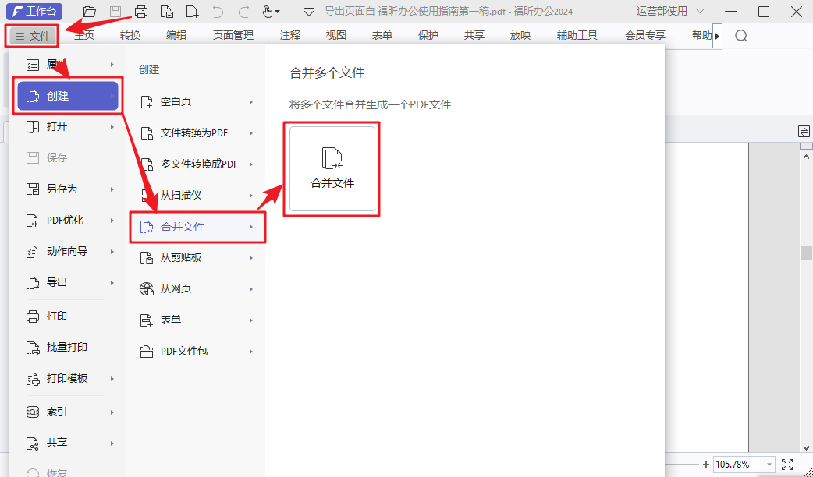Switch to the 编辑 ribbon tab
This screenshot has width=813, height=477.
(x=176, y=35)
